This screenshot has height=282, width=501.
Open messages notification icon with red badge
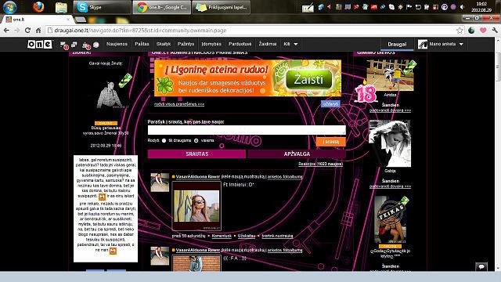click(x=64, y=45)
